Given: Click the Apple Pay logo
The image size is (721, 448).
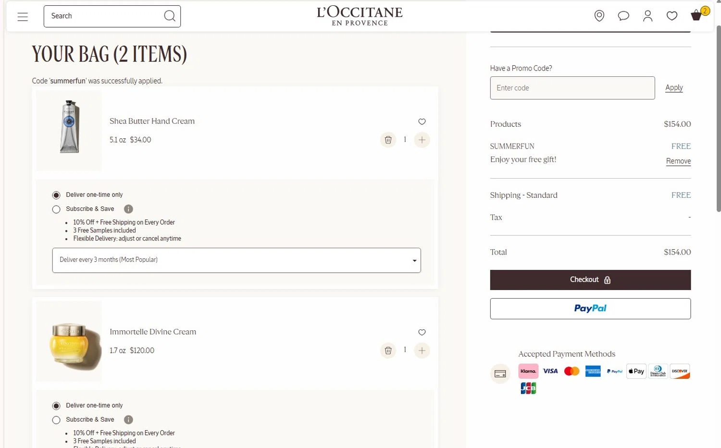Looking at the screenshot, I should point(636,371).
